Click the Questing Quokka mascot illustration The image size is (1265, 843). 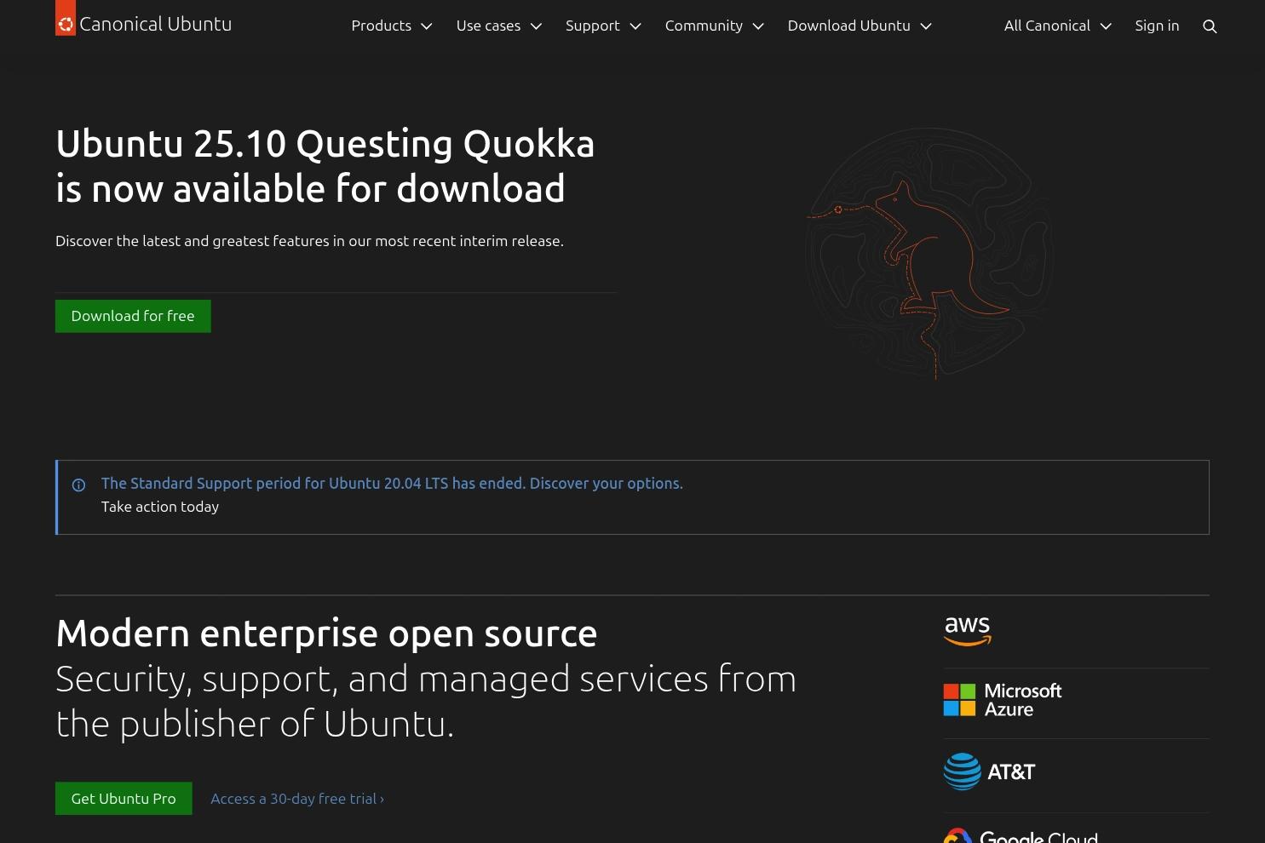930,253
